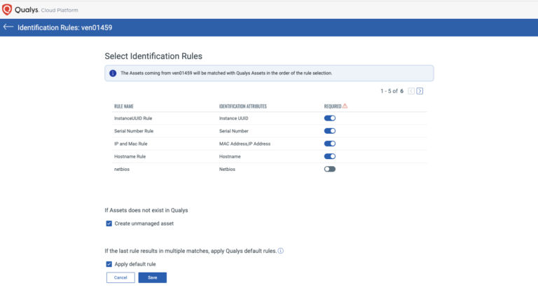Save the identification rules

[152, 277]
